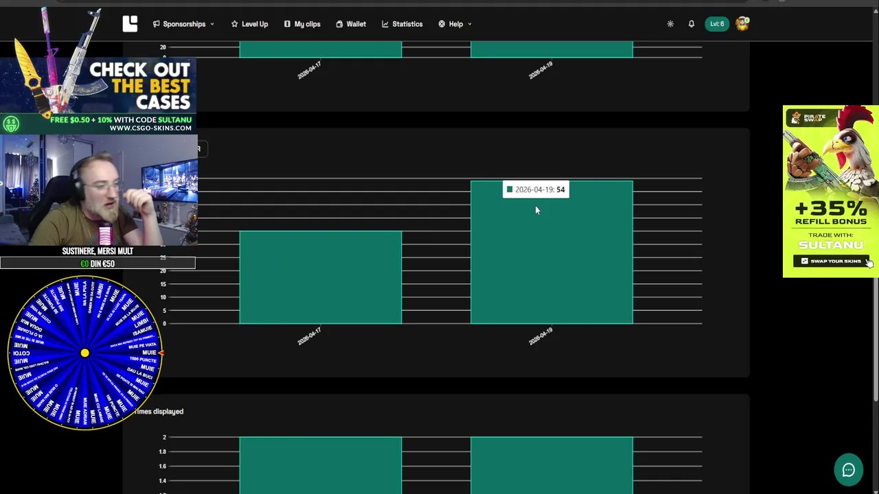Click the 2026-04-19 axis label in middle chart

tap(540, 336)
